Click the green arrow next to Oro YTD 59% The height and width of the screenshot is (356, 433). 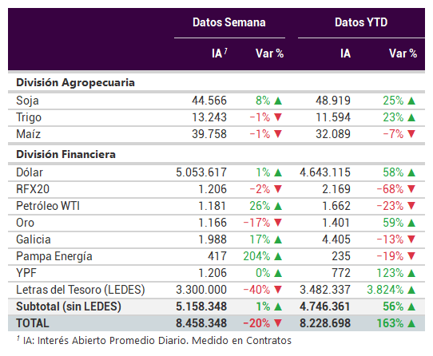coord(411,223)
